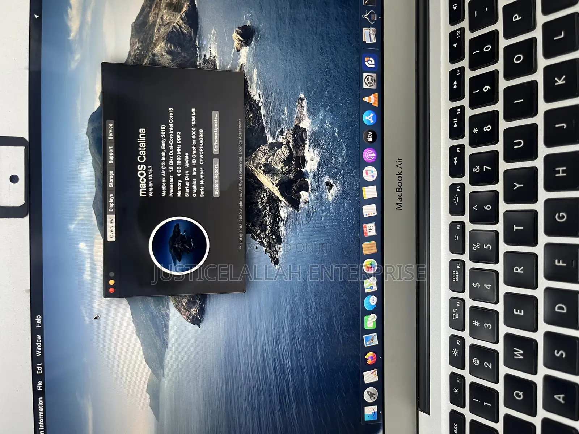Open yellow Notes icon in Dock
The height and width of the screenshot is (434, 579).
370,192
